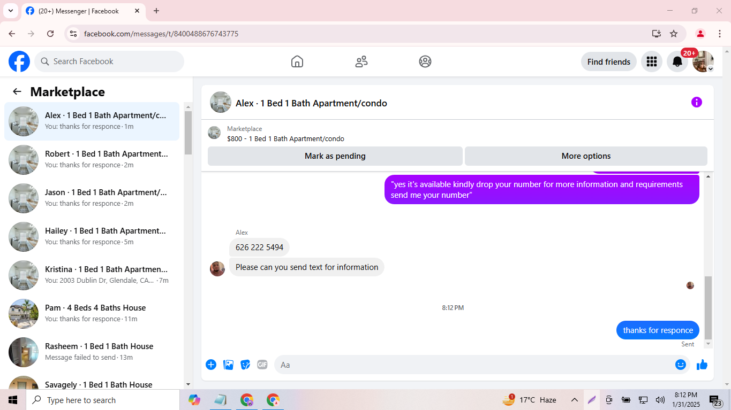Open conversation information icon
Viewport: 731px width, 410px height.
697,102
